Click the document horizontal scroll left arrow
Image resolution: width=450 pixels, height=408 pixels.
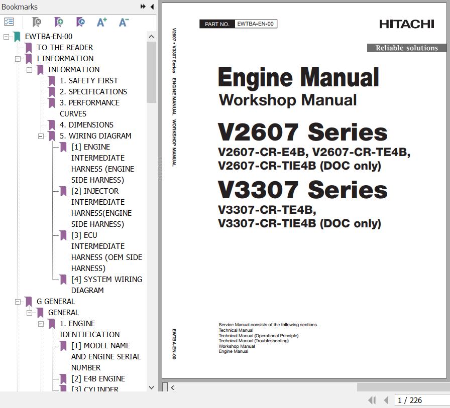pyautogui.click(x=172, y=387)
